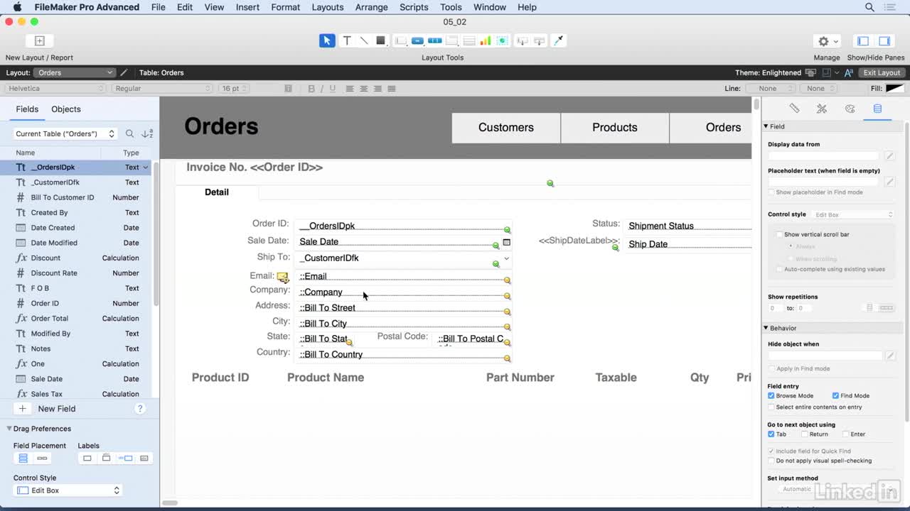Click the Fill color swatch
Screen dimensions: 910x511
(895, 89)
